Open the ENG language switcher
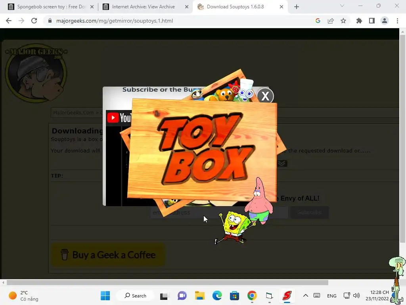 (x=332, y=295)
